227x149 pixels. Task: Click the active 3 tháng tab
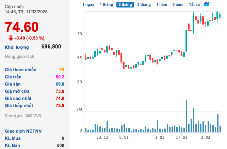click(125, 4)
